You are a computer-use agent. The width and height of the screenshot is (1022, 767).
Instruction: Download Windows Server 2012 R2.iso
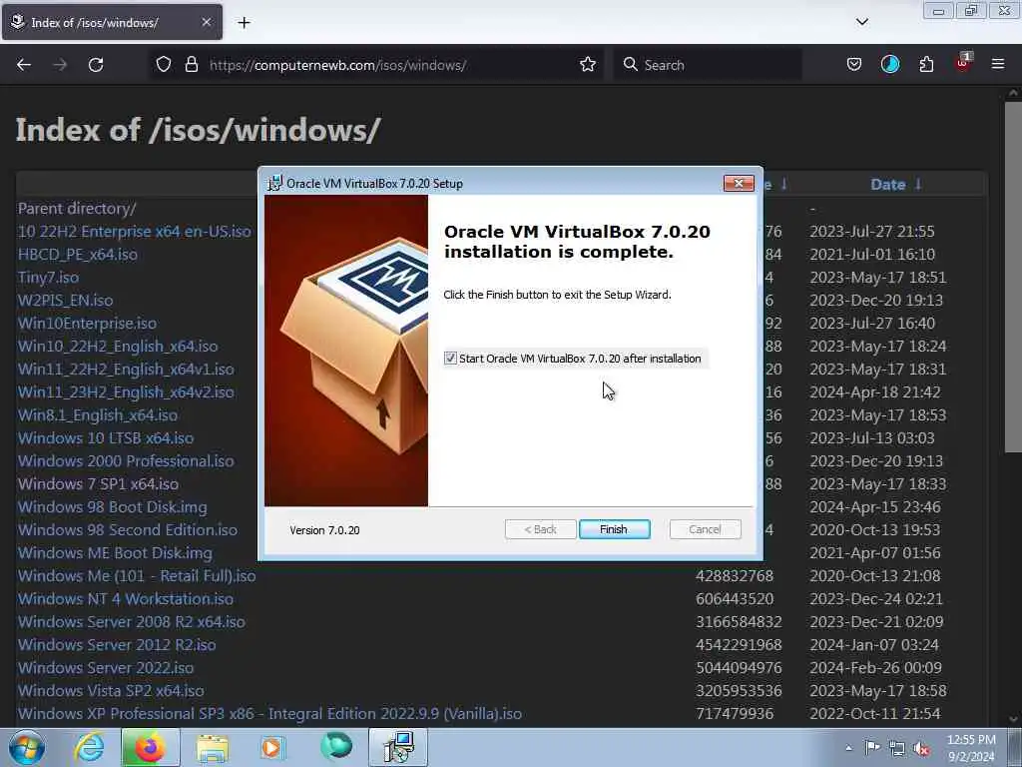(117, 644)
